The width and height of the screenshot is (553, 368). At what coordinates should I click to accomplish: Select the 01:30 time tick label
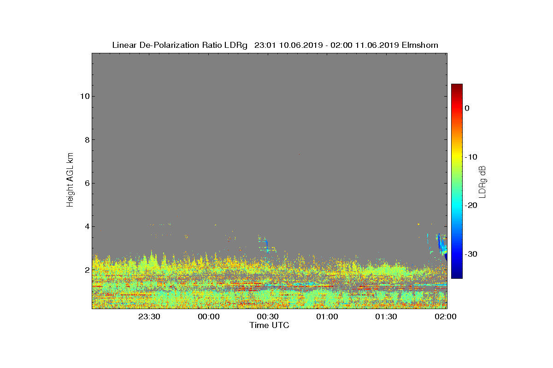point(386,316)
